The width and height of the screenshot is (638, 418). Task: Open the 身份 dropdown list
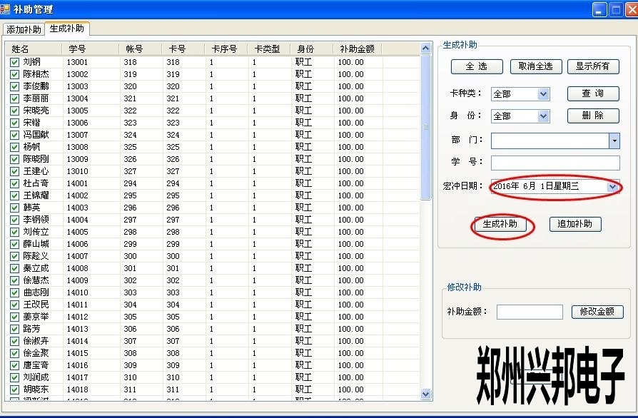[544, 116]
